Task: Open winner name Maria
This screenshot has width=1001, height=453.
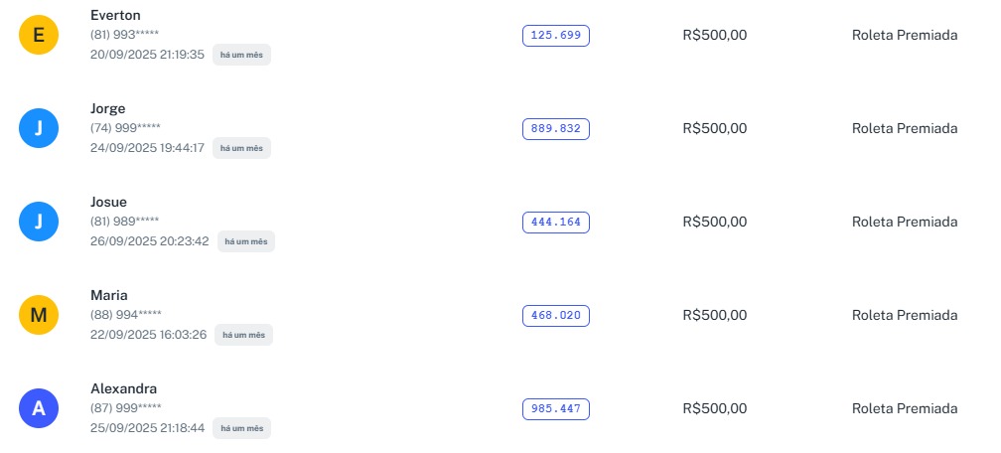Action: (109, 295)
